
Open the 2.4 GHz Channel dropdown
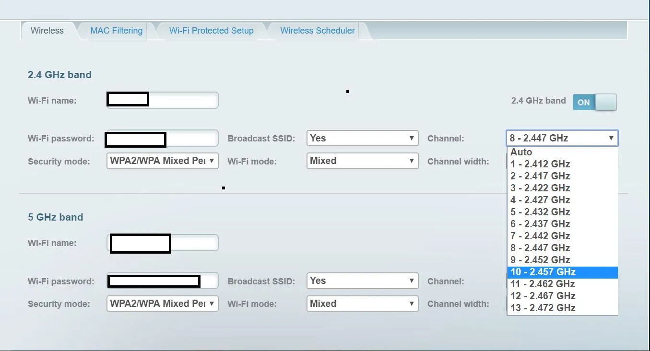tap(562, 138)
